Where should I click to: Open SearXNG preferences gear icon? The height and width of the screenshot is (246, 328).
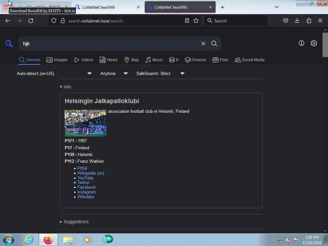(314, 43)
